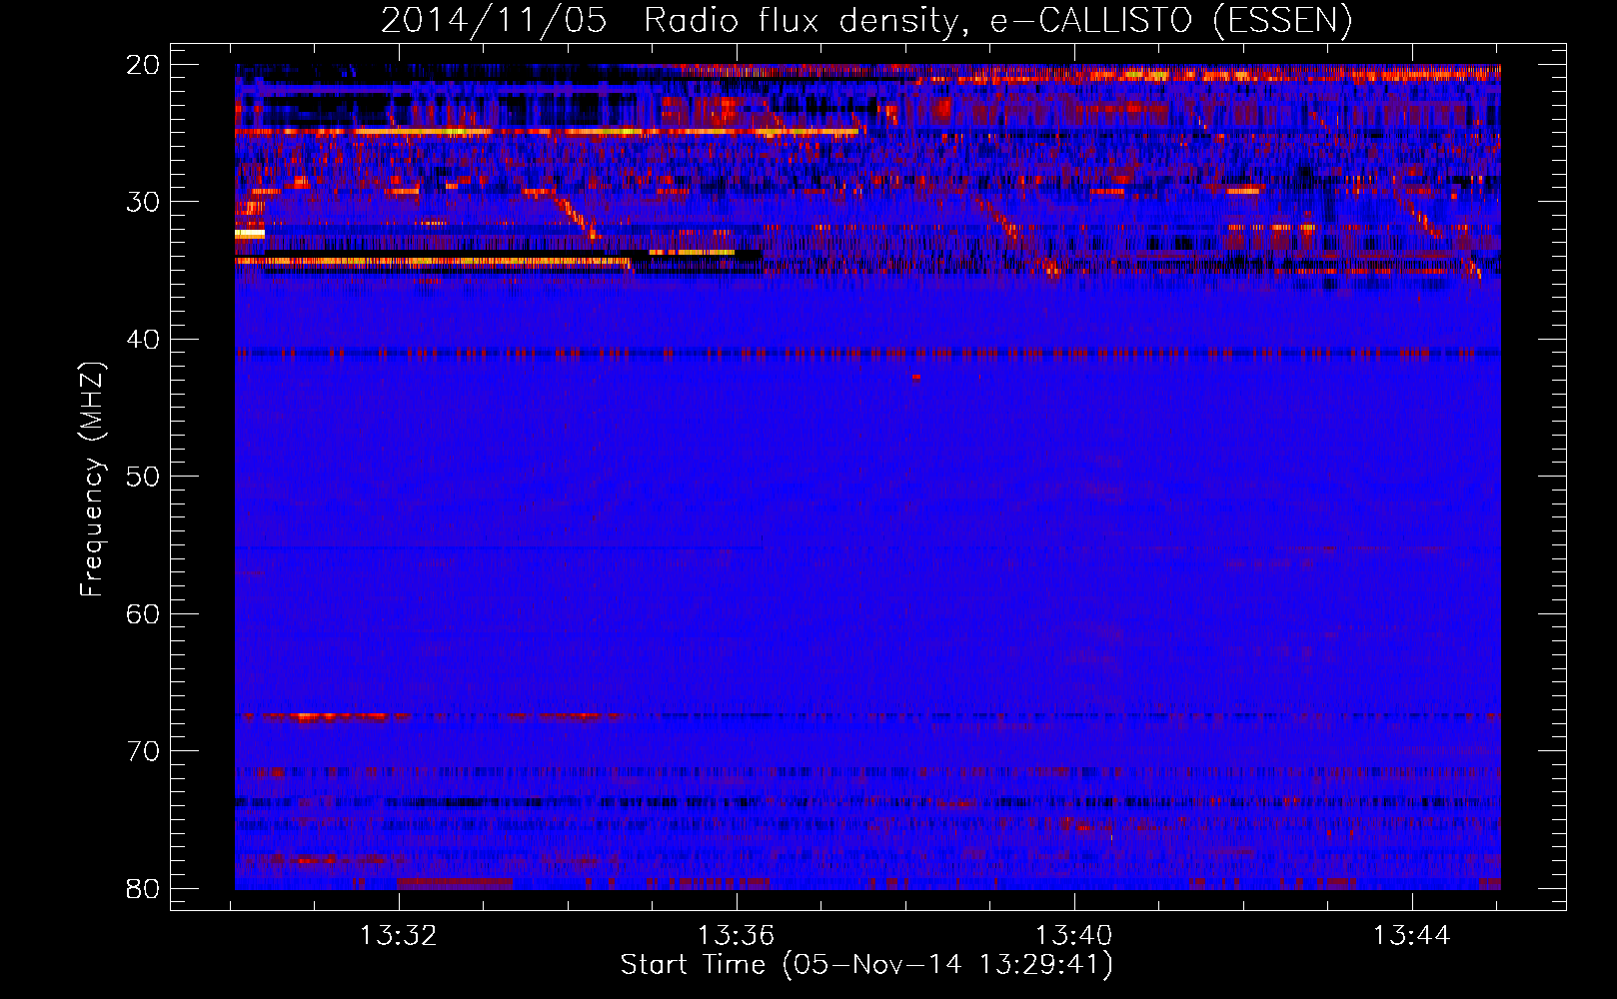
Task: Click the 13:44 time tick label
Action: (1412, 936)
